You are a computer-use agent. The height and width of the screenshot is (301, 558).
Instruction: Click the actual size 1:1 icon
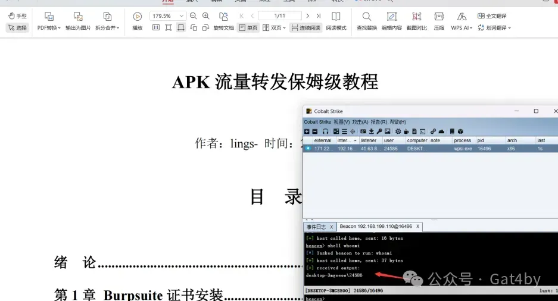[156, 28]
